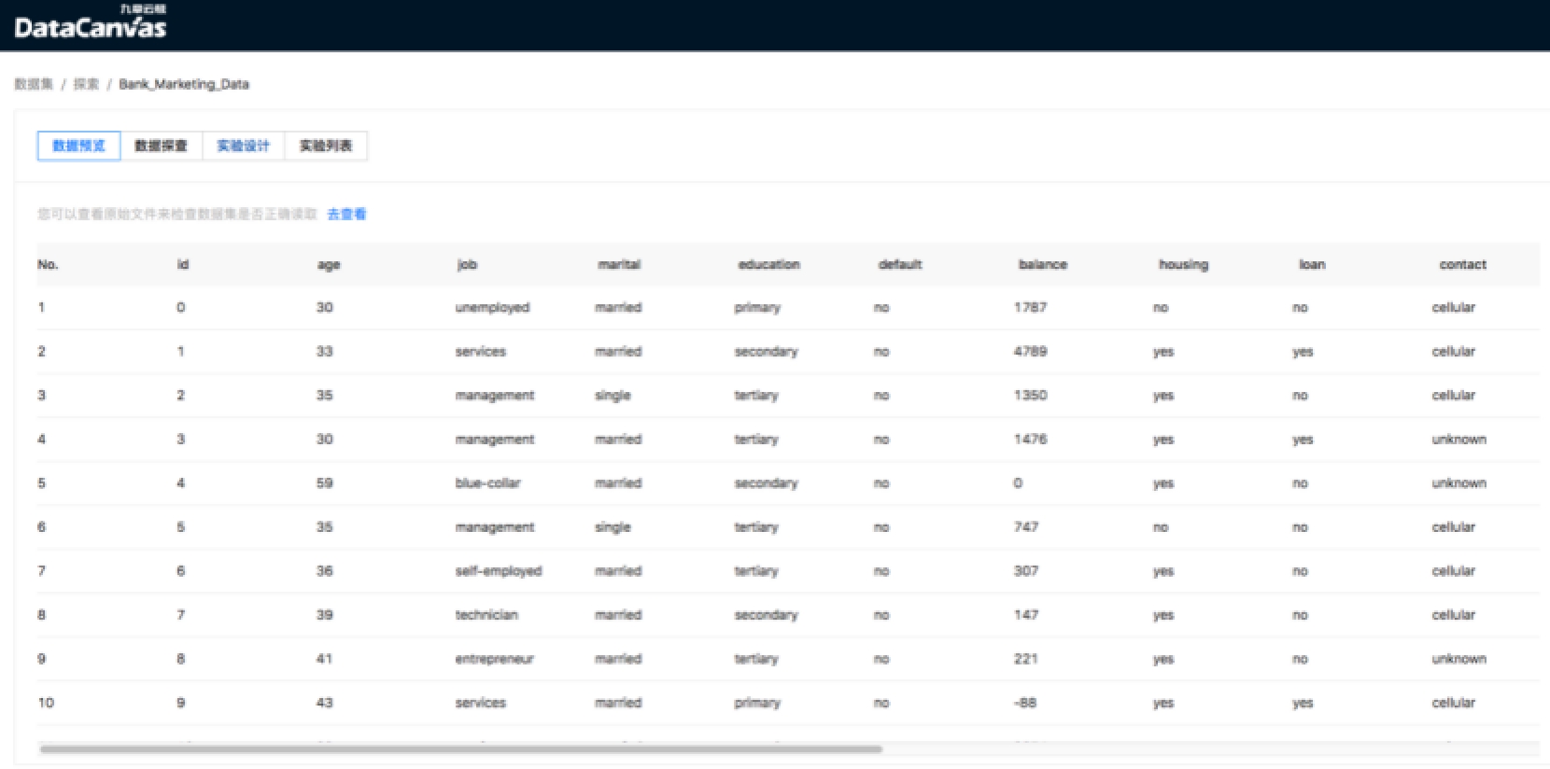Click age value 41
This screenshot has height=769, width=1550.
(324, 659)
